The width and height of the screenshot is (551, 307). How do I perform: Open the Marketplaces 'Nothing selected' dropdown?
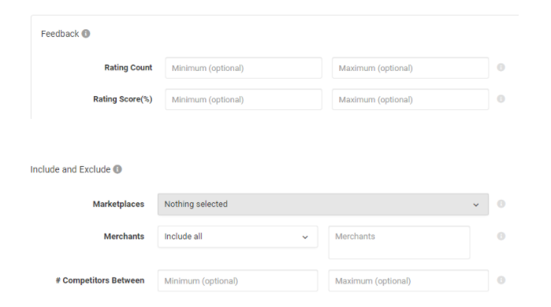click(x=323, y=204)
